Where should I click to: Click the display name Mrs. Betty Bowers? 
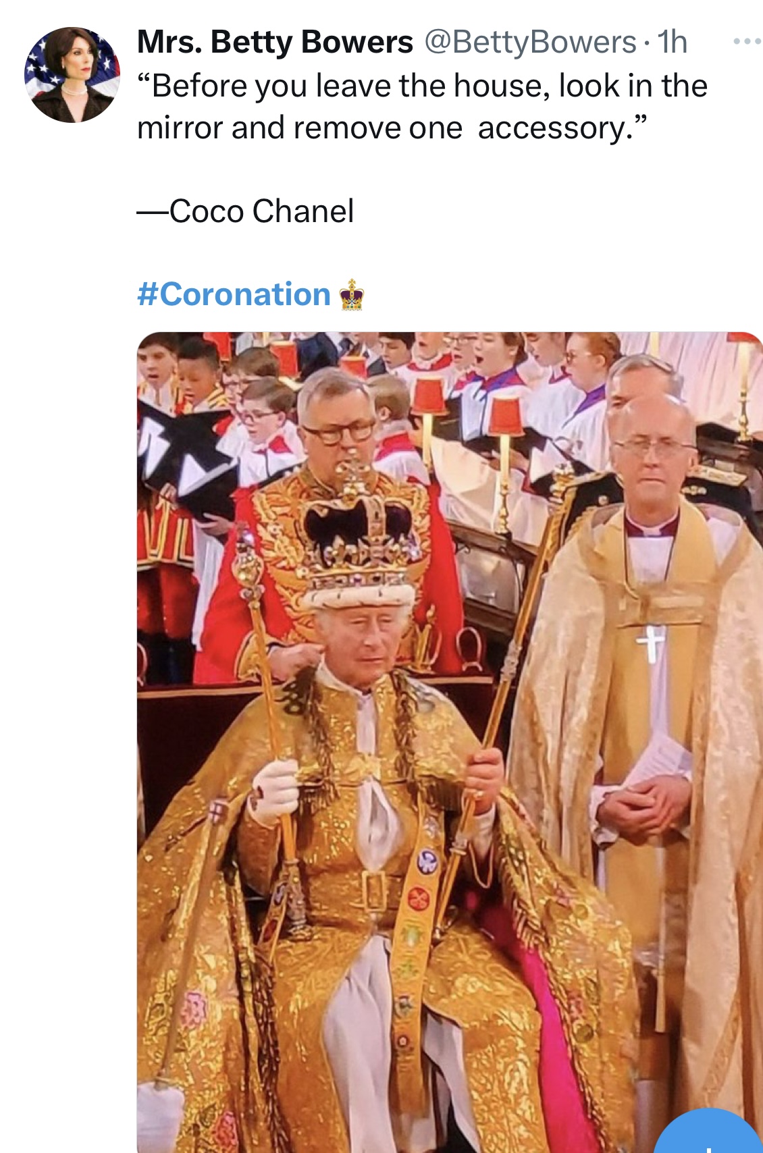point(275,42)
